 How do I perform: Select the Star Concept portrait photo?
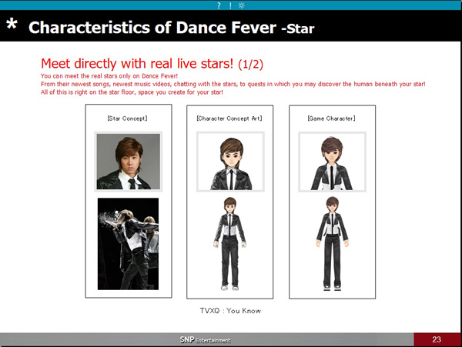pos(128,162)
